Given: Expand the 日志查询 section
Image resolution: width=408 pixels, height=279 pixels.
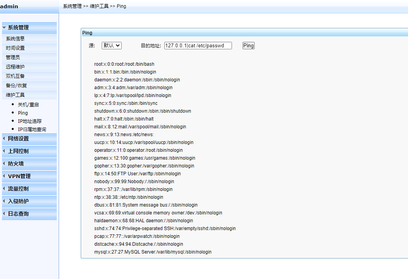Looking at the screenshot, I should pyautogui.click(x=29, y=214).
